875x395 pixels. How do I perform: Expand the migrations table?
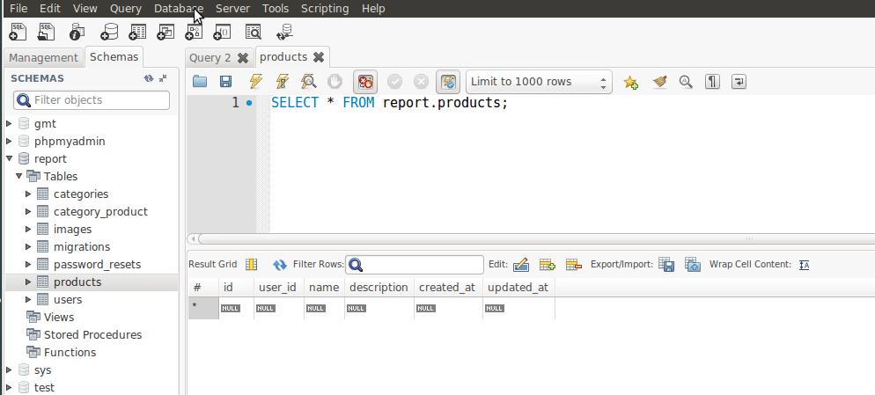28,246
